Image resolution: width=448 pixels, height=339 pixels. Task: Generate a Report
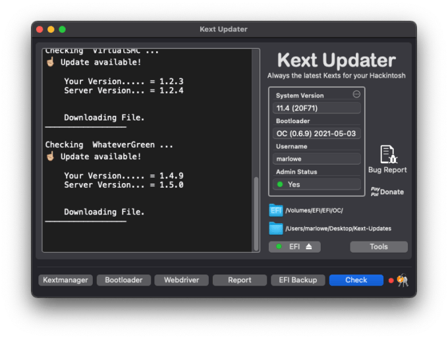tap(240, 280)
